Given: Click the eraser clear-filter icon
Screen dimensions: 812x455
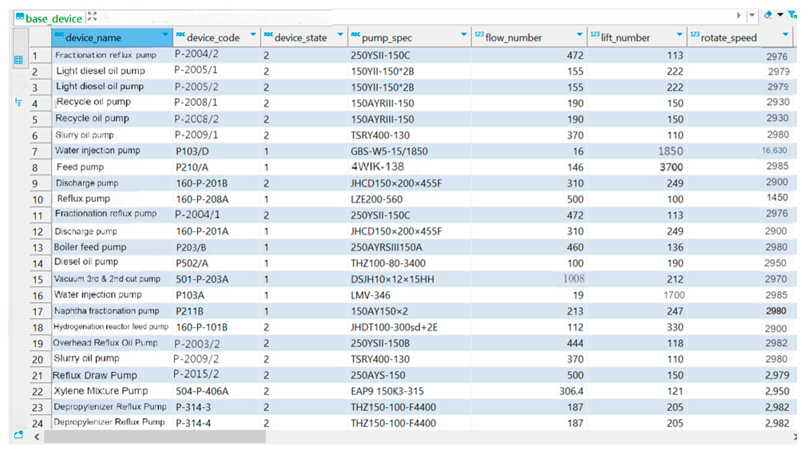Looking at the screenshot, I should 767,15.
